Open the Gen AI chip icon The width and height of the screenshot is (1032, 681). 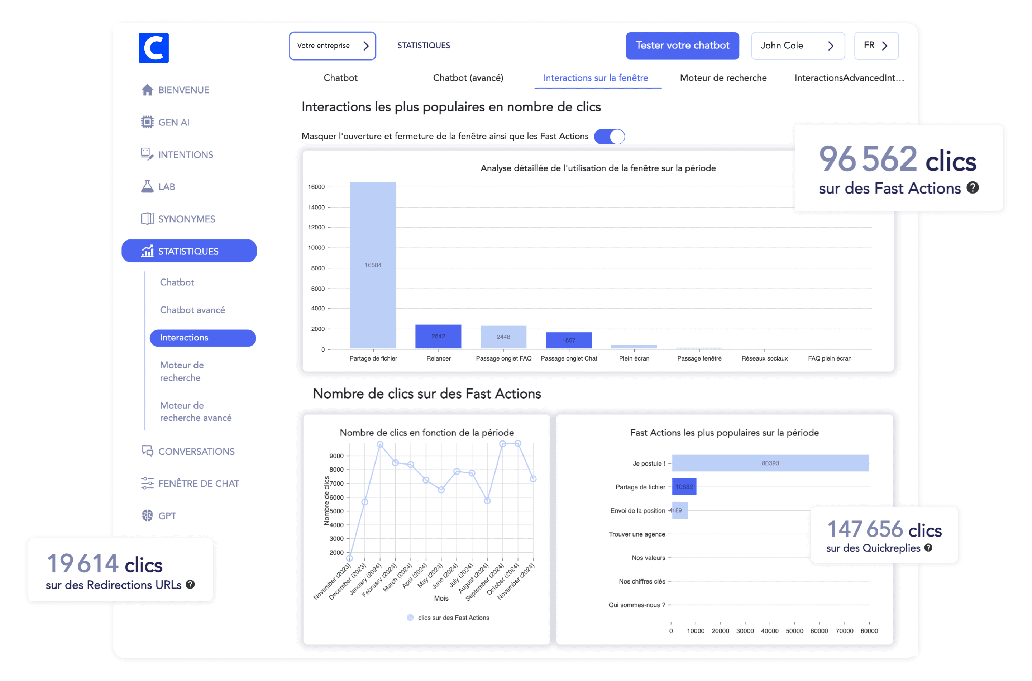[x=147, y=122]
